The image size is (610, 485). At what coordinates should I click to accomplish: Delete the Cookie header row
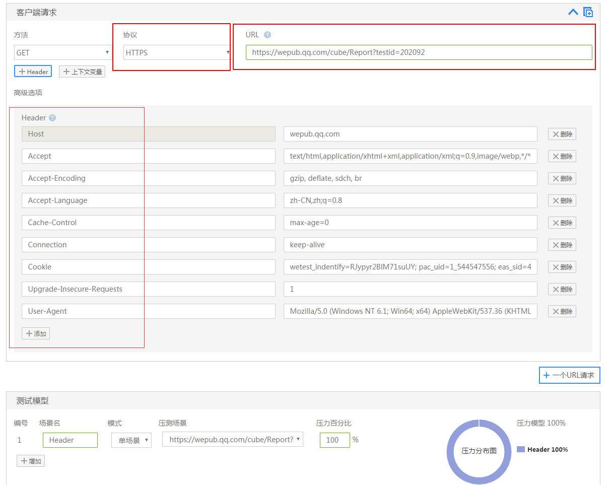562,267
